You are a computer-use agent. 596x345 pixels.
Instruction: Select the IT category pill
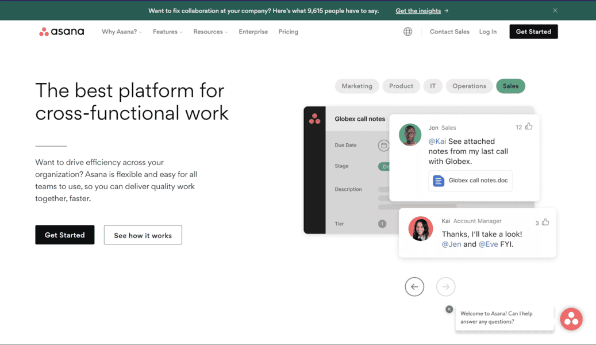point(433,86)
